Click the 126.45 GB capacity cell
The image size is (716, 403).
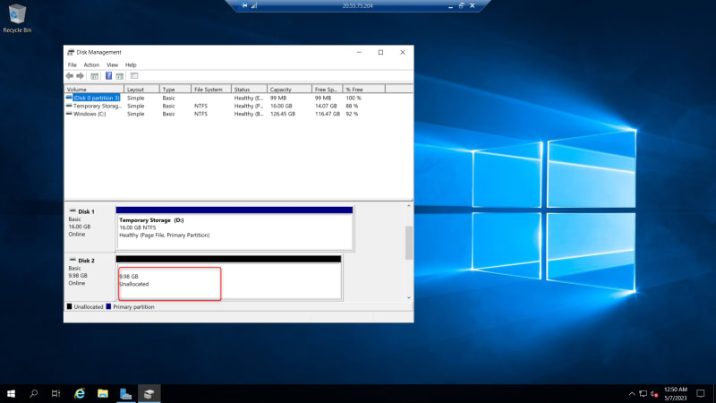283,114
